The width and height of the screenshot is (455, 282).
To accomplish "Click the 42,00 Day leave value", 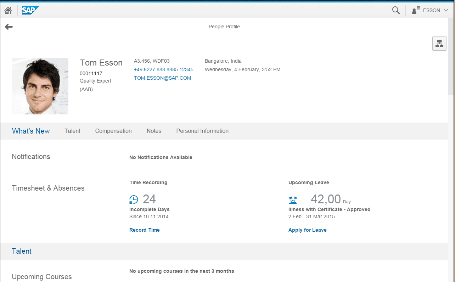I will (331, 199).
